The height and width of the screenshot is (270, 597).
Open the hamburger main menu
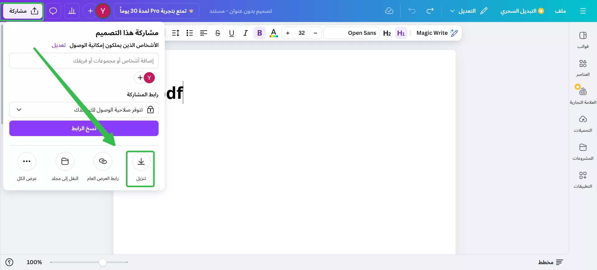(x=583, y=11)
